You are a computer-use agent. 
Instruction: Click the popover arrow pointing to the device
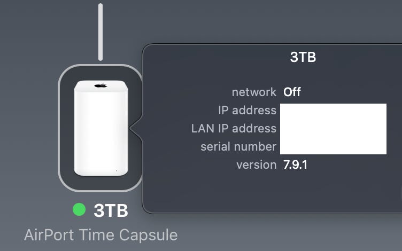(x=134, y=128)
